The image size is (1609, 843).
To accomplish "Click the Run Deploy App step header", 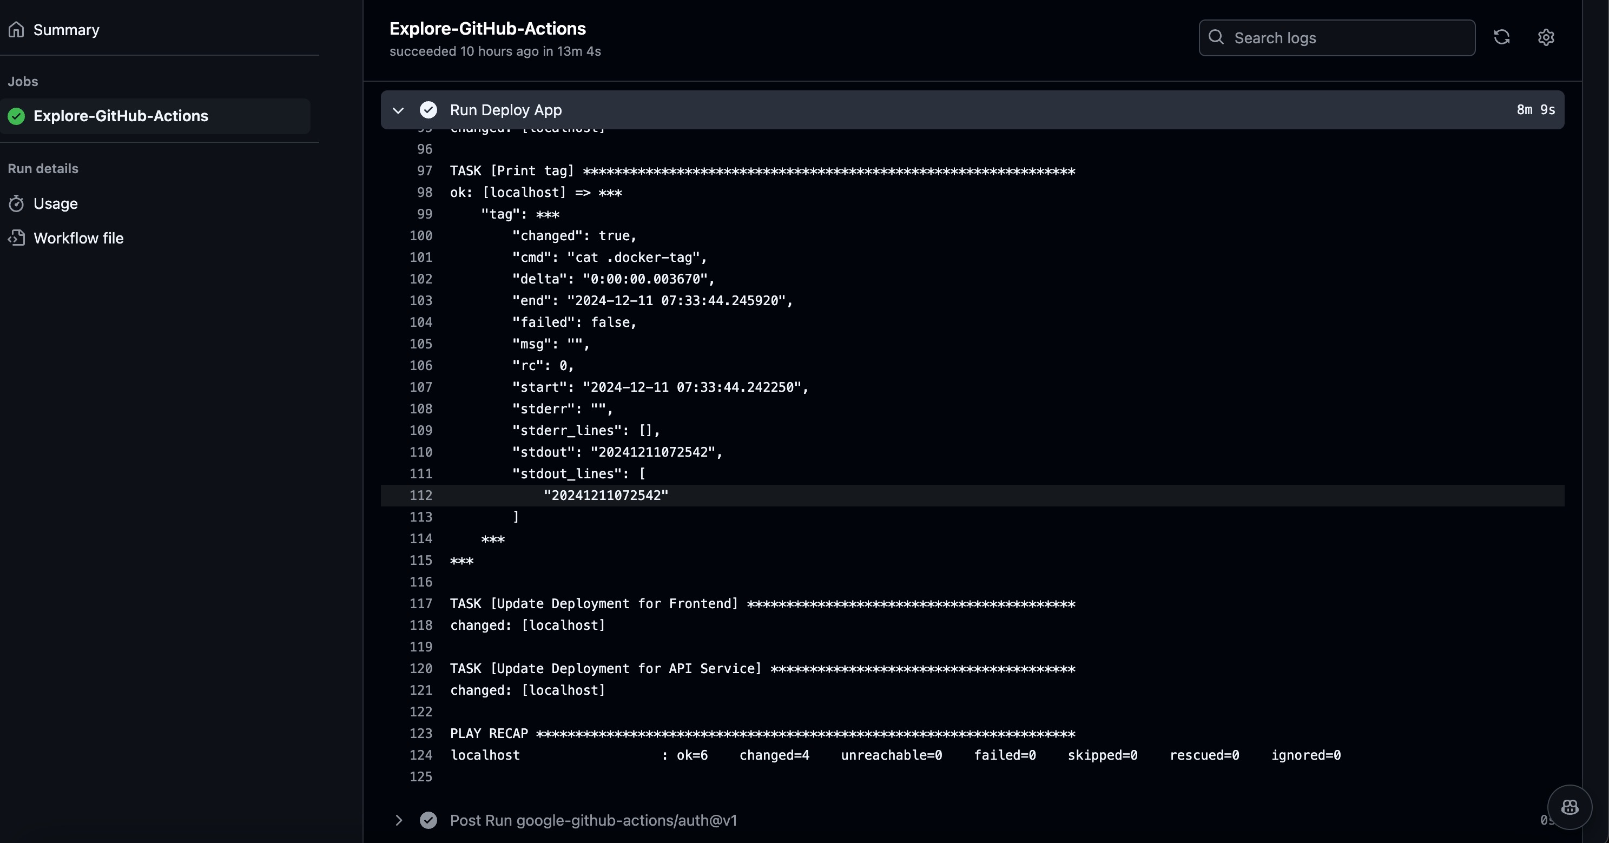I will [973, 110].
